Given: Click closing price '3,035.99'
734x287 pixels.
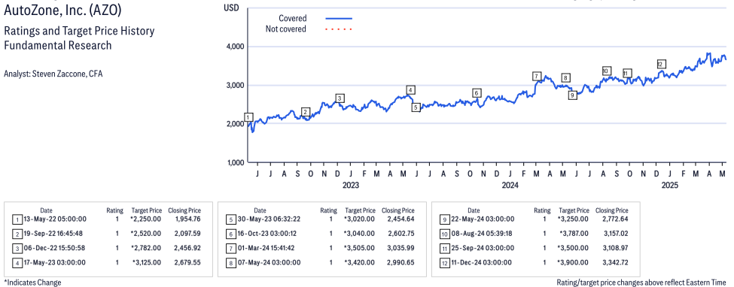Looking at the screenshot, I should click(401, 248).
